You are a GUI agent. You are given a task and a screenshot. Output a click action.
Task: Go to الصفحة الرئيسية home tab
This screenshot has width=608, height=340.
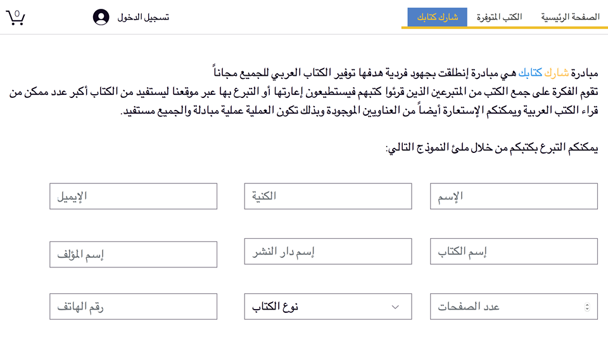click(x=570, y=17)
